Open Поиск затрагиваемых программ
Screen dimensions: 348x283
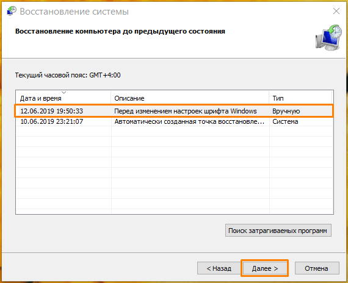pyautogui.click(x=278, y=231)
